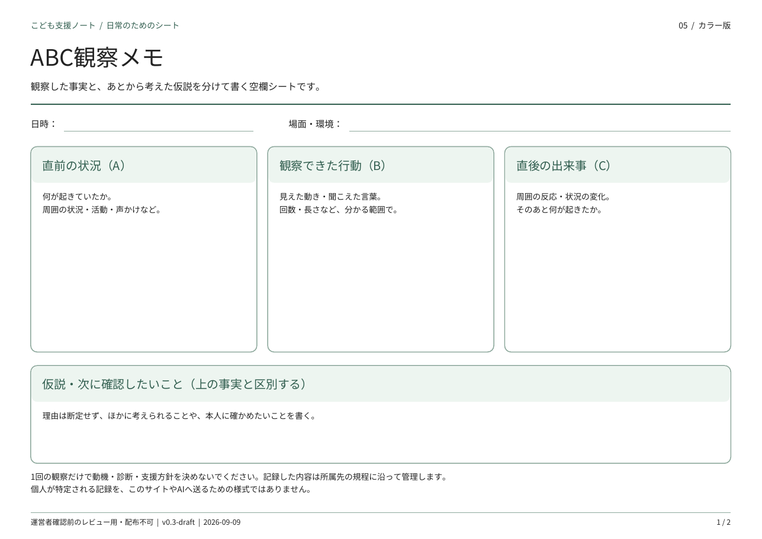The width and height of the screenshot is (762, 539).
Task: Click the footer date 2026-09-09
Action: pyautogui.click(x=222, y=522)
